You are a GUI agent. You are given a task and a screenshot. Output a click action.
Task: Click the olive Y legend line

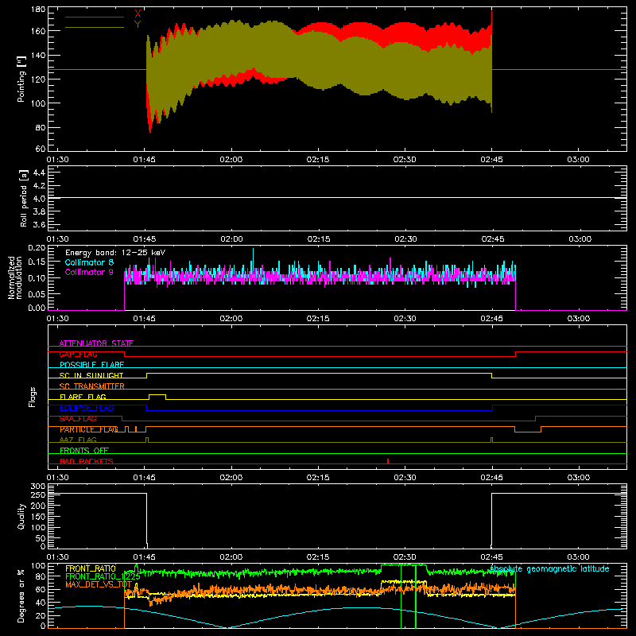click(95, 28)
